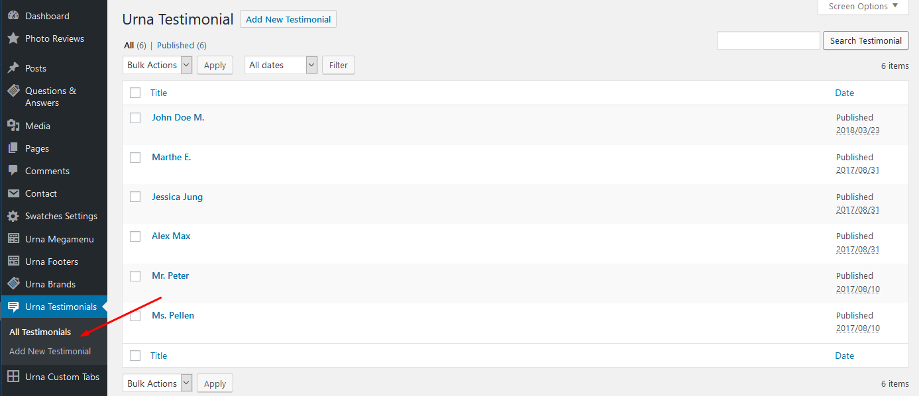Check the select-all box in table footer
Screen dimensions: 919x396
(x=135, y=356)
